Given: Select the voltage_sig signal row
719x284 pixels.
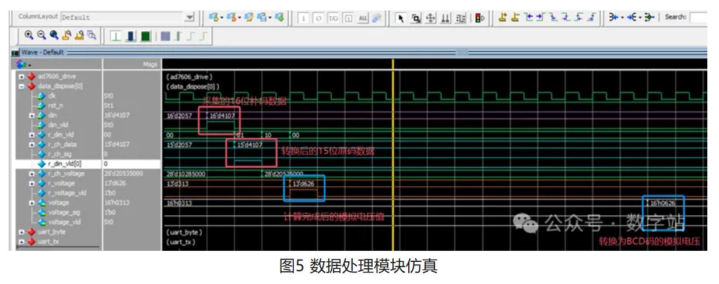Looking at the screenshot, I should click(57, 212).
